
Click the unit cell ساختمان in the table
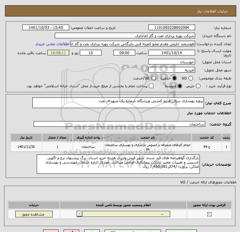(x=88, y=147)
